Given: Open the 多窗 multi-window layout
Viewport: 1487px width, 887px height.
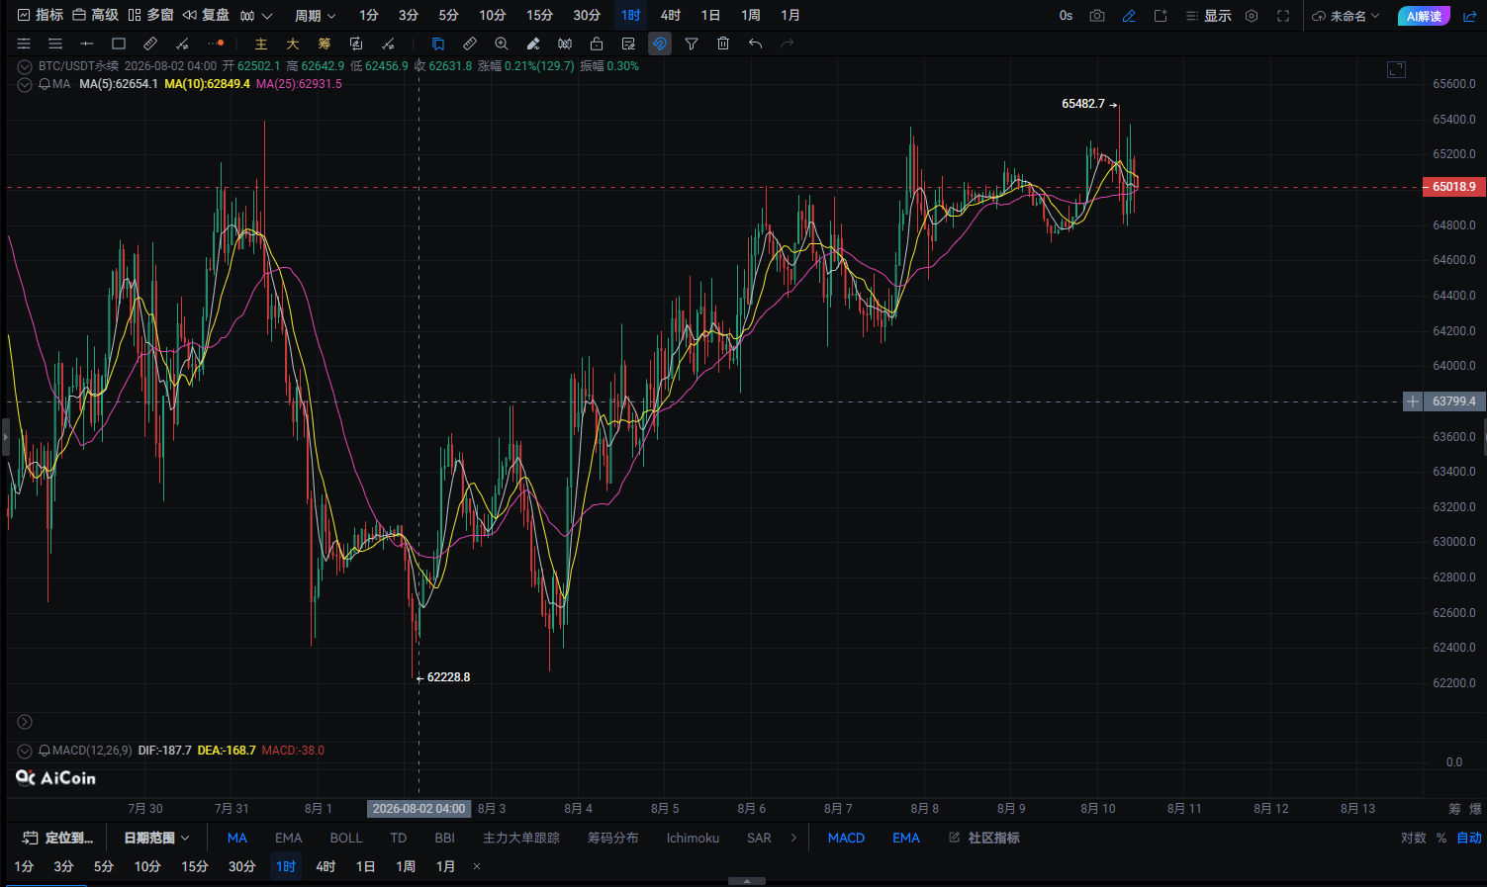Looking at the screenshot, I should coord(151,15).
